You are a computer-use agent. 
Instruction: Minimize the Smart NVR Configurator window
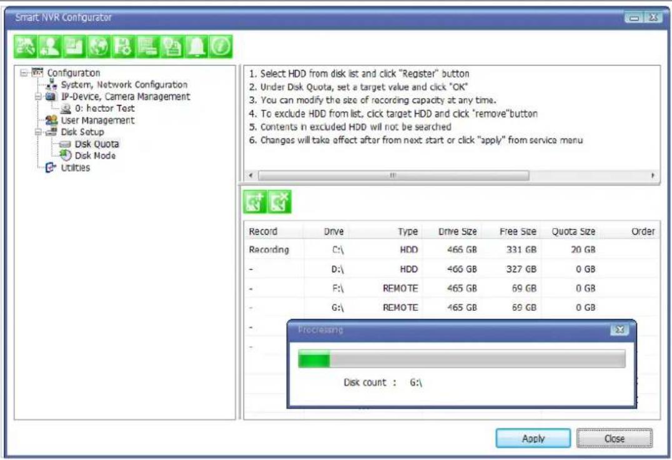click(x=634, y=17)
